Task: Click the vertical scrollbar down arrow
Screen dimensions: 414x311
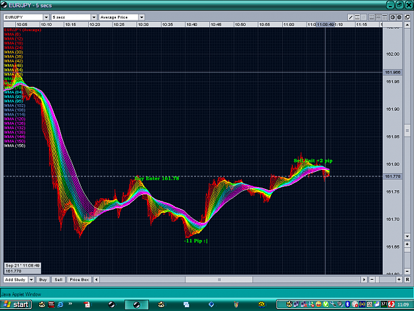Action: tap(407, 236)
